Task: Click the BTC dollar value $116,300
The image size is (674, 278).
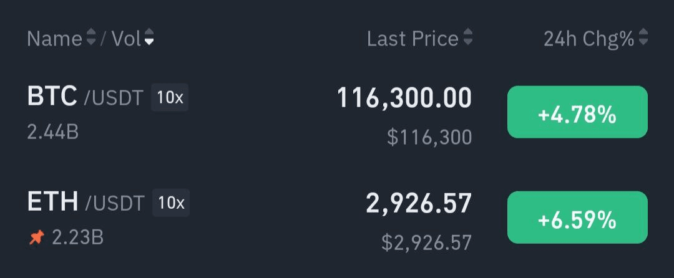Action: click(429, 137)
